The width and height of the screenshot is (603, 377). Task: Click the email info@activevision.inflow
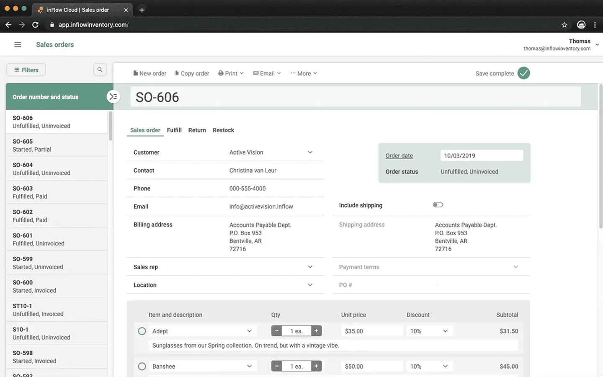tap(261, 207)
